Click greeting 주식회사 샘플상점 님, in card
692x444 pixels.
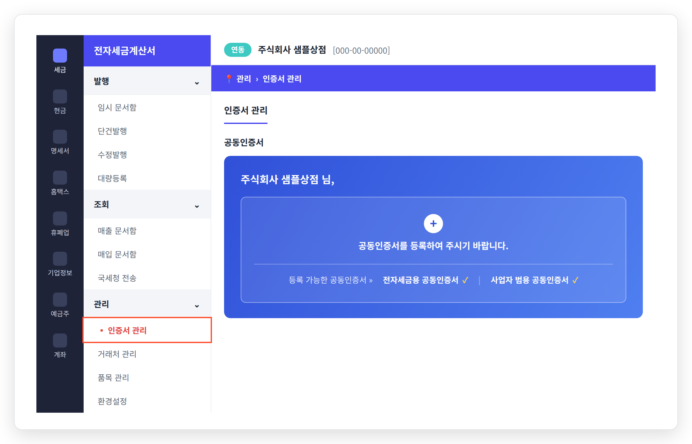pos(287,180)
